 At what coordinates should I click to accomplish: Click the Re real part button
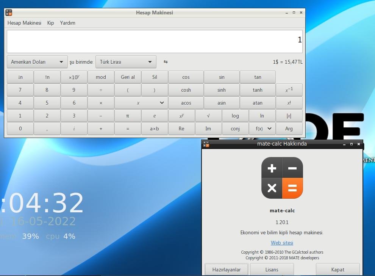(x=181, y=129)
